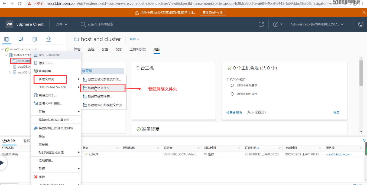Open 详细信息 column filter dropdown
This screenshot has width=367, height=185.
158,148
